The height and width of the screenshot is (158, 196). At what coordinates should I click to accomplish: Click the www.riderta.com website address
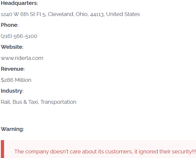(x=22, y=58)
